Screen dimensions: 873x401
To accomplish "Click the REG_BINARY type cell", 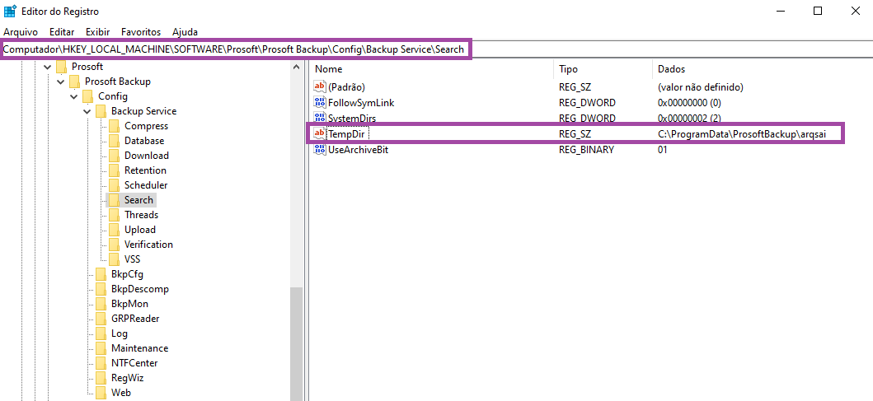I will tap(586, 150).
